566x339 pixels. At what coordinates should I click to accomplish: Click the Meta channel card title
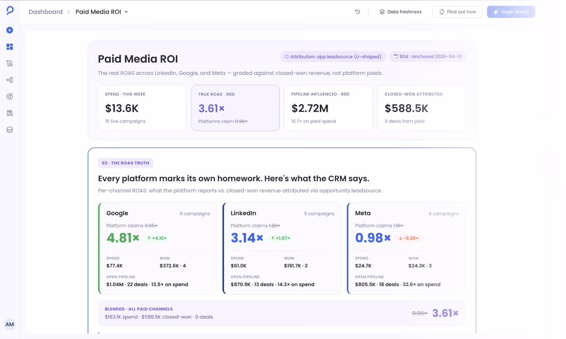coord(363,213)
